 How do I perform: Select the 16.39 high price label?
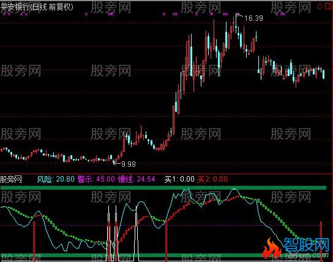253,18
